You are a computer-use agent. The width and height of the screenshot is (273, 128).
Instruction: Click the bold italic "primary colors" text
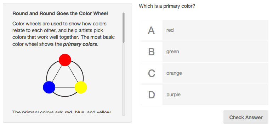tap(80, 44)
